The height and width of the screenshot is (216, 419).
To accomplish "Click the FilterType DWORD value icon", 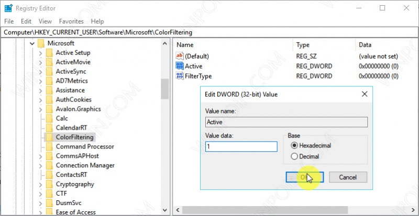I will [x=180, y=76].
